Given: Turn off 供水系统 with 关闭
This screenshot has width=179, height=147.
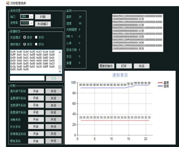Looking at the screenshot, I should pos(53,127).
